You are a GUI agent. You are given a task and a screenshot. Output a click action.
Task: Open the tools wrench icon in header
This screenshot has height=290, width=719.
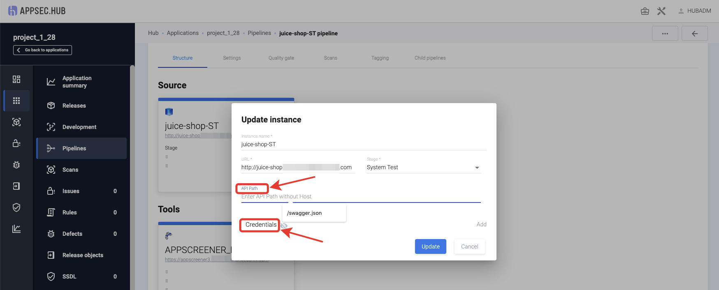[661, 11]
